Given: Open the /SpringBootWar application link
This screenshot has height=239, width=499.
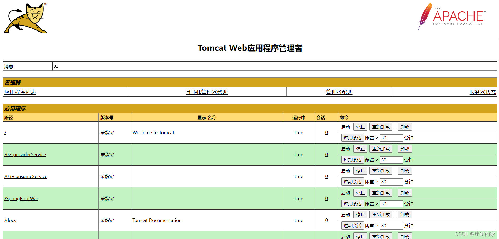Looking at the screenshot, I should coord(21,199).
